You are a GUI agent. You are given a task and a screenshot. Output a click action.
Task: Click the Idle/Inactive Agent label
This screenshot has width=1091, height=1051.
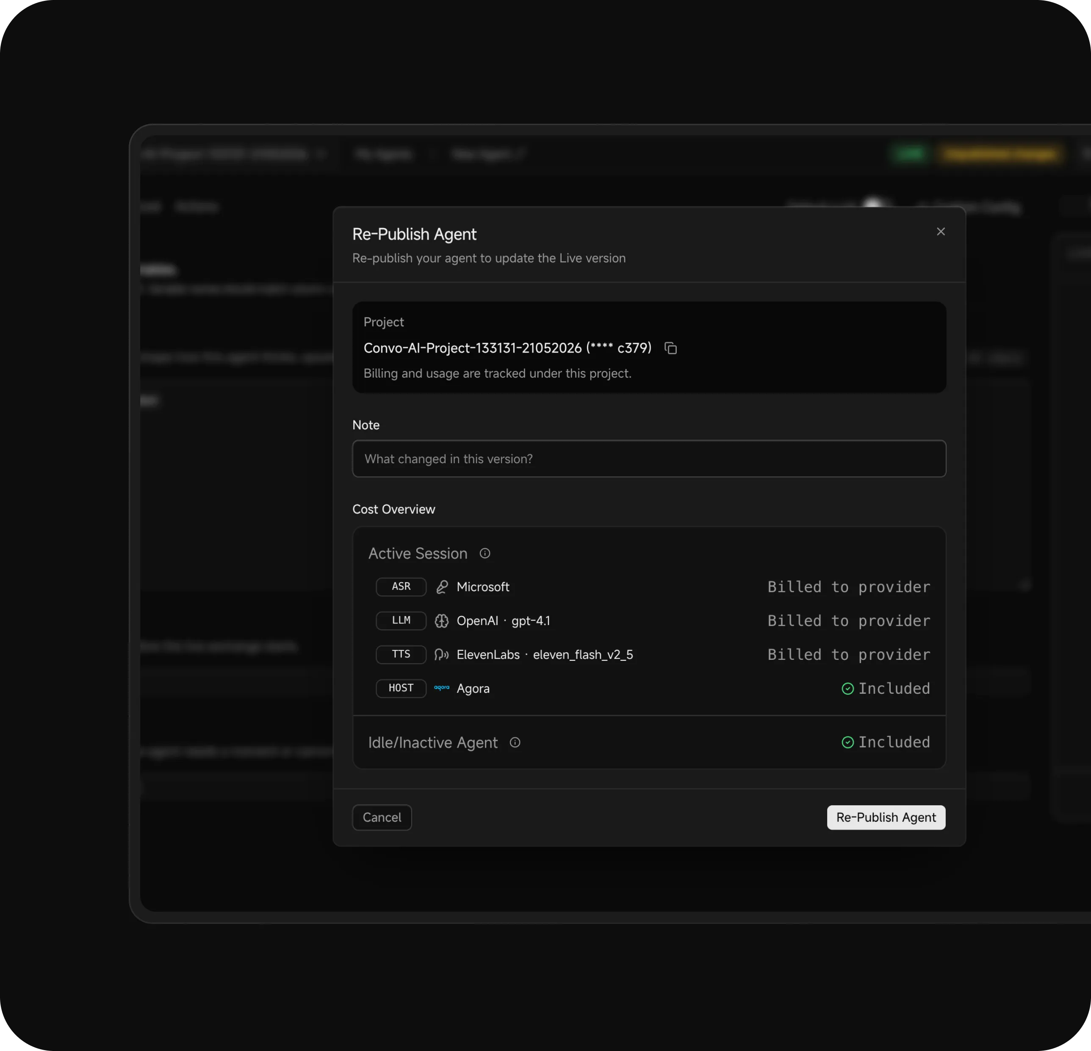(433, 742)
